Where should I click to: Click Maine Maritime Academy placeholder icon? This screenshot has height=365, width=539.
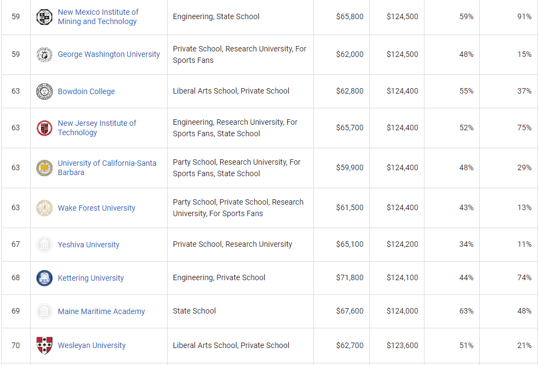[x=44, y=311]
